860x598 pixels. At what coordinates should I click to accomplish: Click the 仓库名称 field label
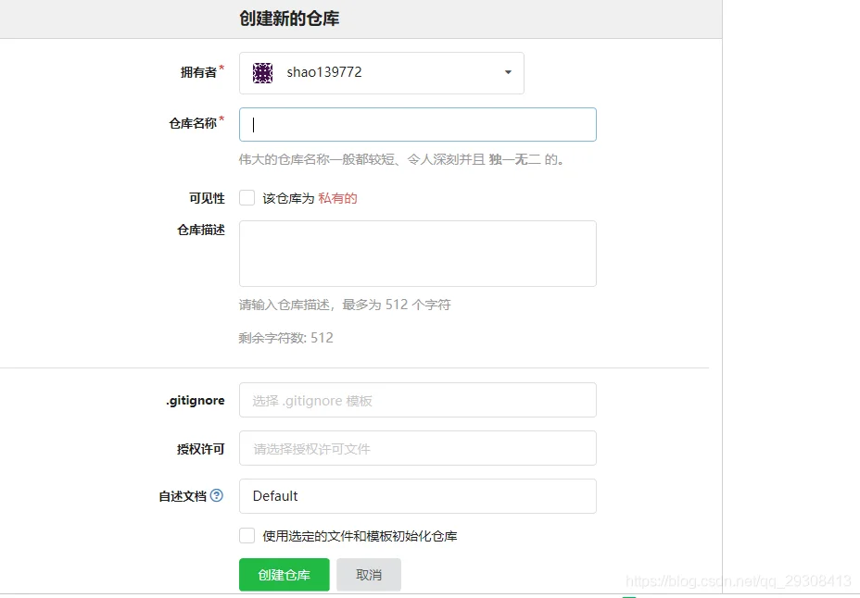pyautogui.click(x=193, y=123)
